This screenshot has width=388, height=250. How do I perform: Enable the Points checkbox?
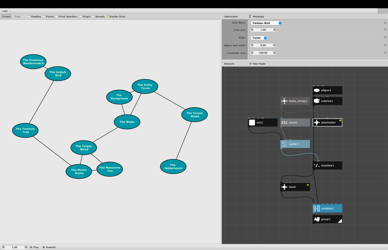click(x=44, y=17)
